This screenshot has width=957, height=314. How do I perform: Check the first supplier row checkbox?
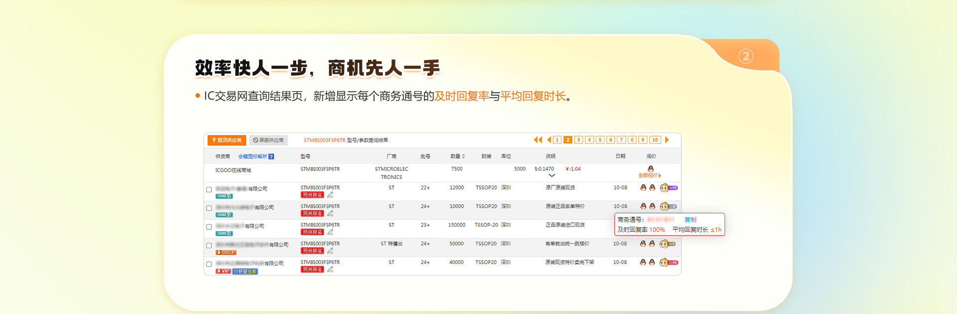tap(209, 189)
